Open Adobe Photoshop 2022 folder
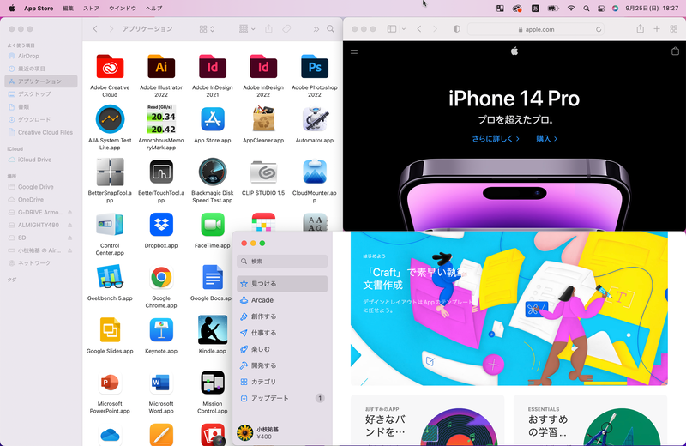Image resolution: width=686 pixels, height=446 pixels. pyautogui.click(x=315, y=67)
